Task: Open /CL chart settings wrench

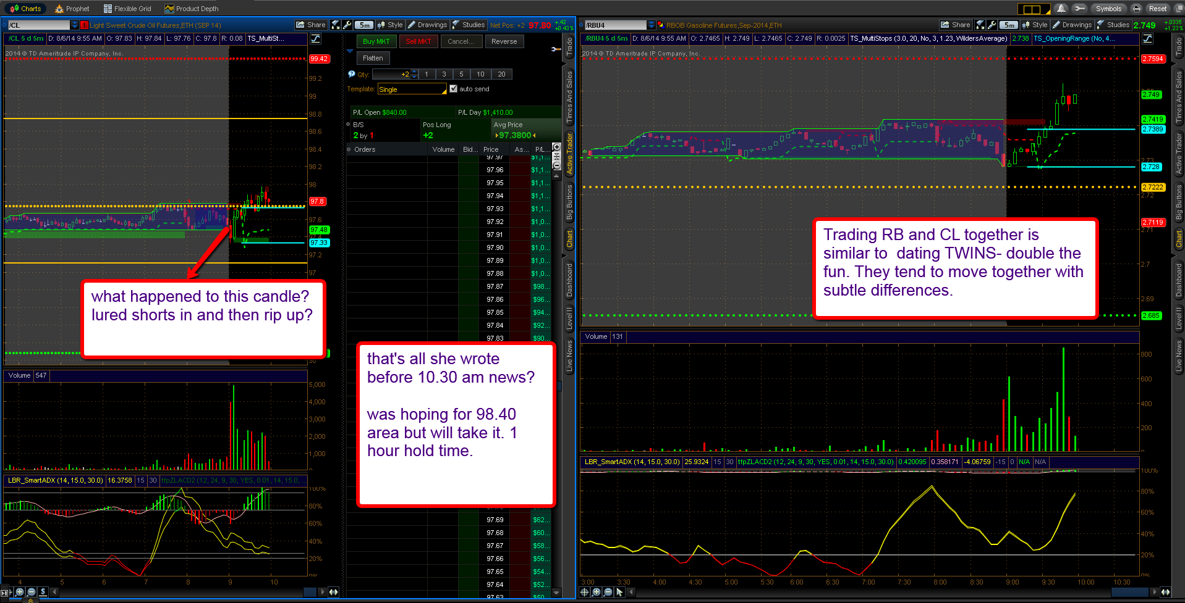Action: 347,25
